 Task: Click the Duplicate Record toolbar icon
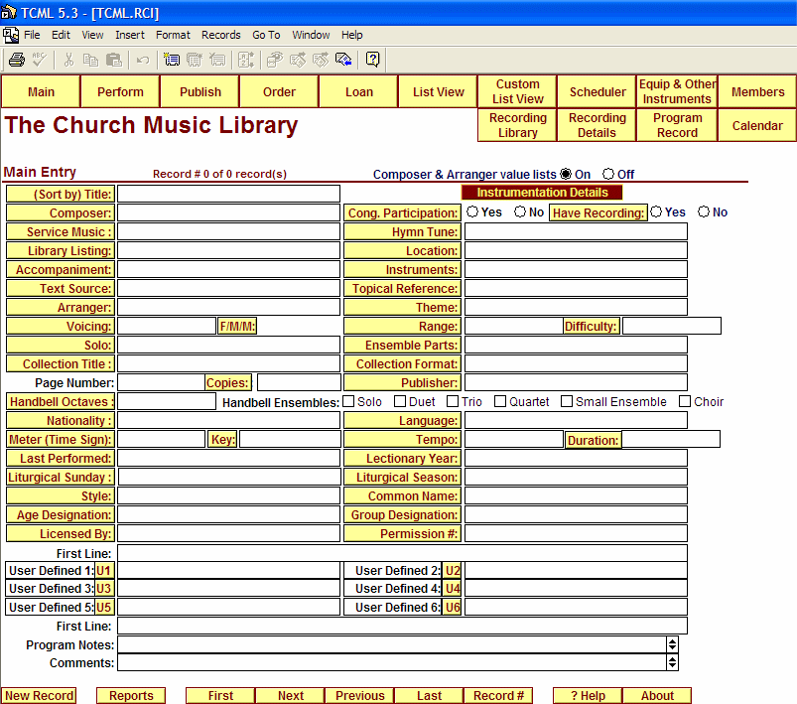click(x=195, y=60)
